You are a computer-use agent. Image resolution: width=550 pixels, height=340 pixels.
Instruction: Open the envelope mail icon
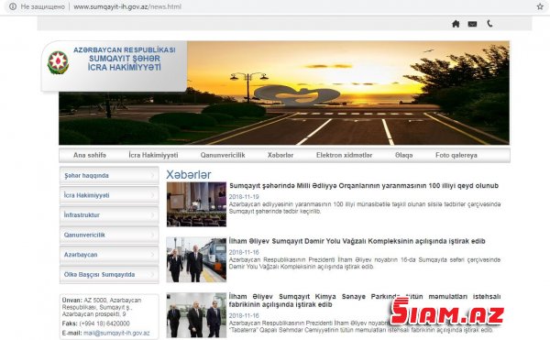coord(472,24)
